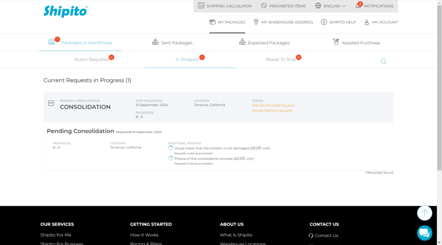
Task: Switch to the Sent Packages tab
Action: point(173,43)
